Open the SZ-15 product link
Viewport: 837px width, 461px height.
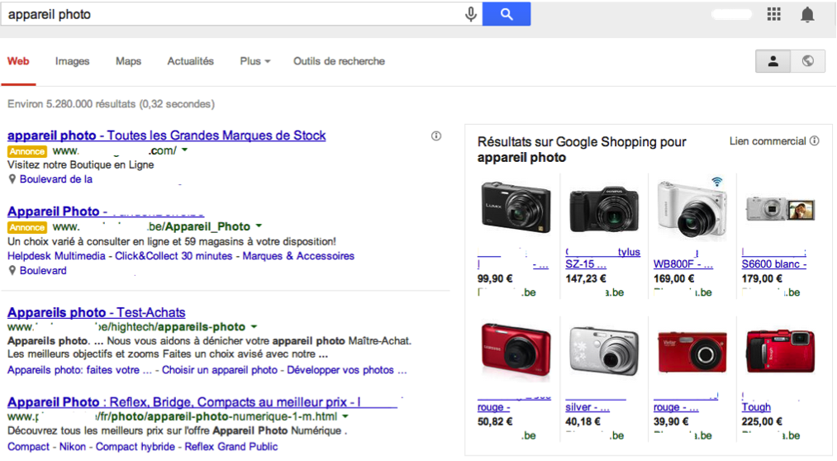coord(586,264)
